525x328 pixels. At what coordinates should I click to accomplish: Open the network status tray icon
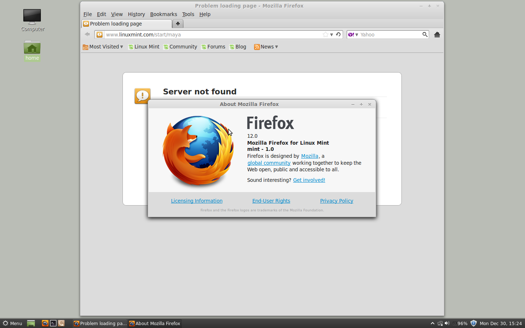(x=440, y=323)
